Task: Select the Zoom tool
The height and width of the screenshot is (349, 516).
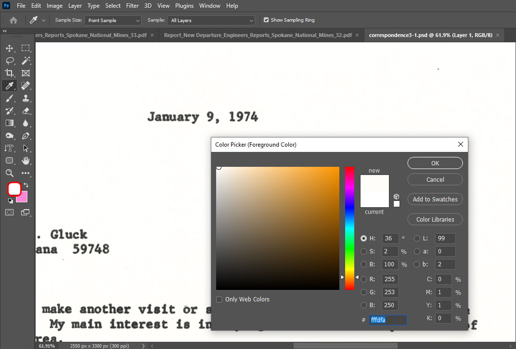Action: tap(9, 173)
